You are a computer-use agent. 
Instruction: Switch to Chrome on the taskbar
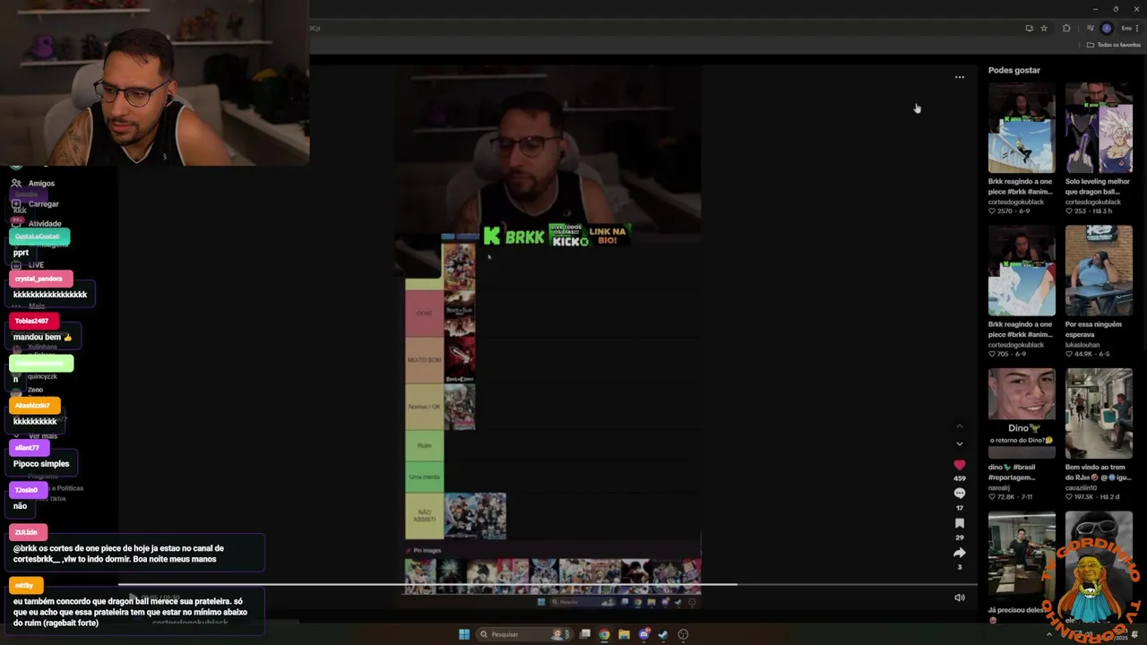[605, 634]
